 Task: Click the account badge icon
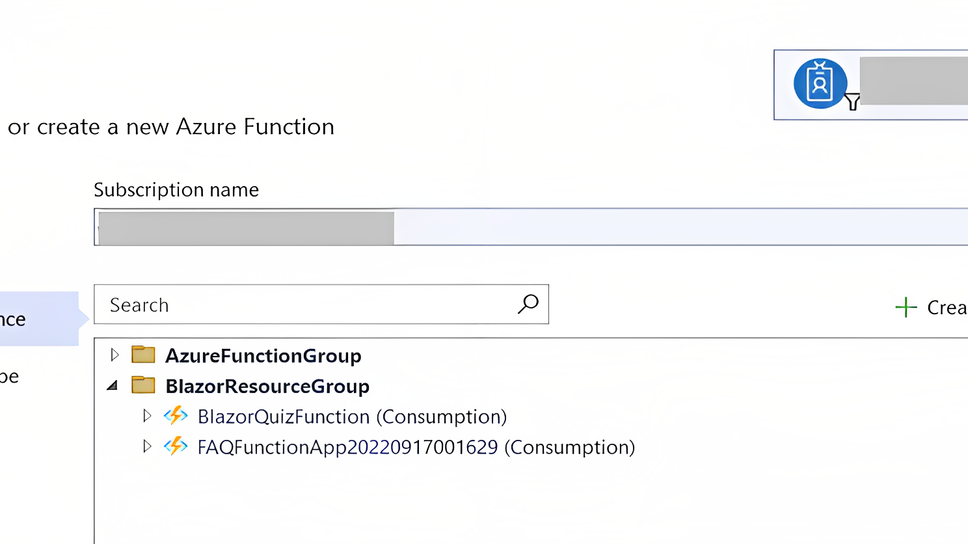820,84
